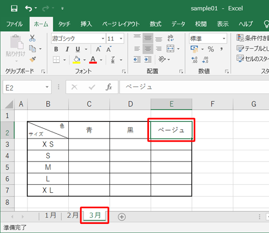Switch to the 表示 tab
Screen dimensions: 269x233
click(223, 24)
